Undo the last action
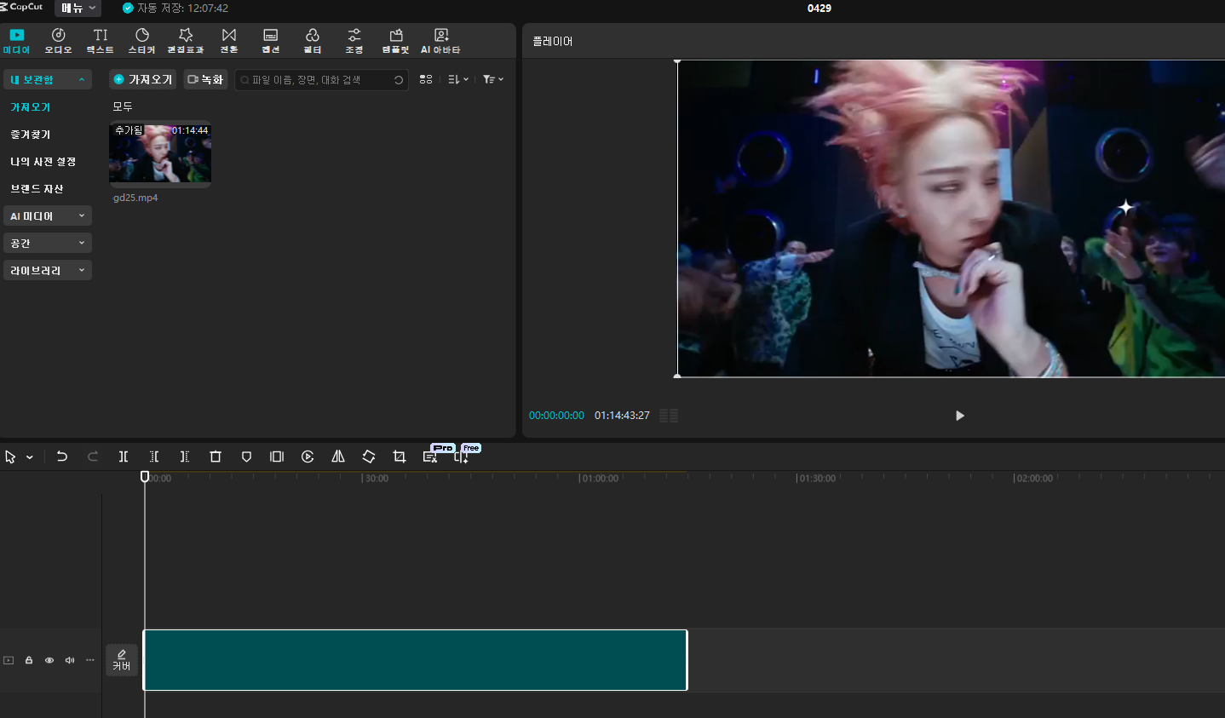This screenshot has height=718, width=1225. tap(61, 457)
